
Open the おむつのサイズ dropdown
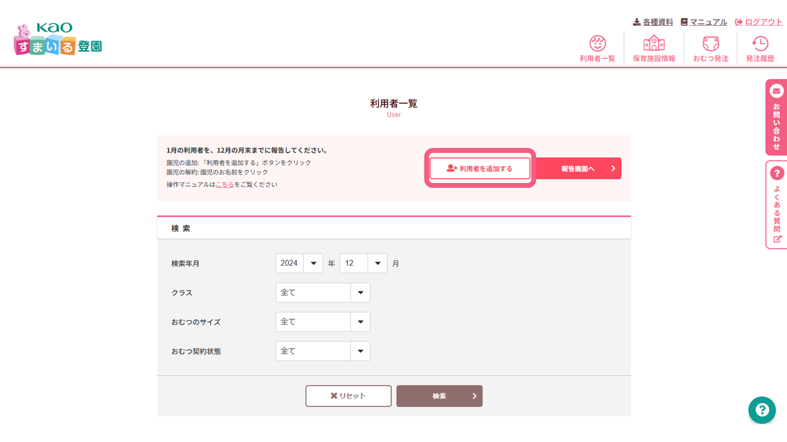click(323, 322)
